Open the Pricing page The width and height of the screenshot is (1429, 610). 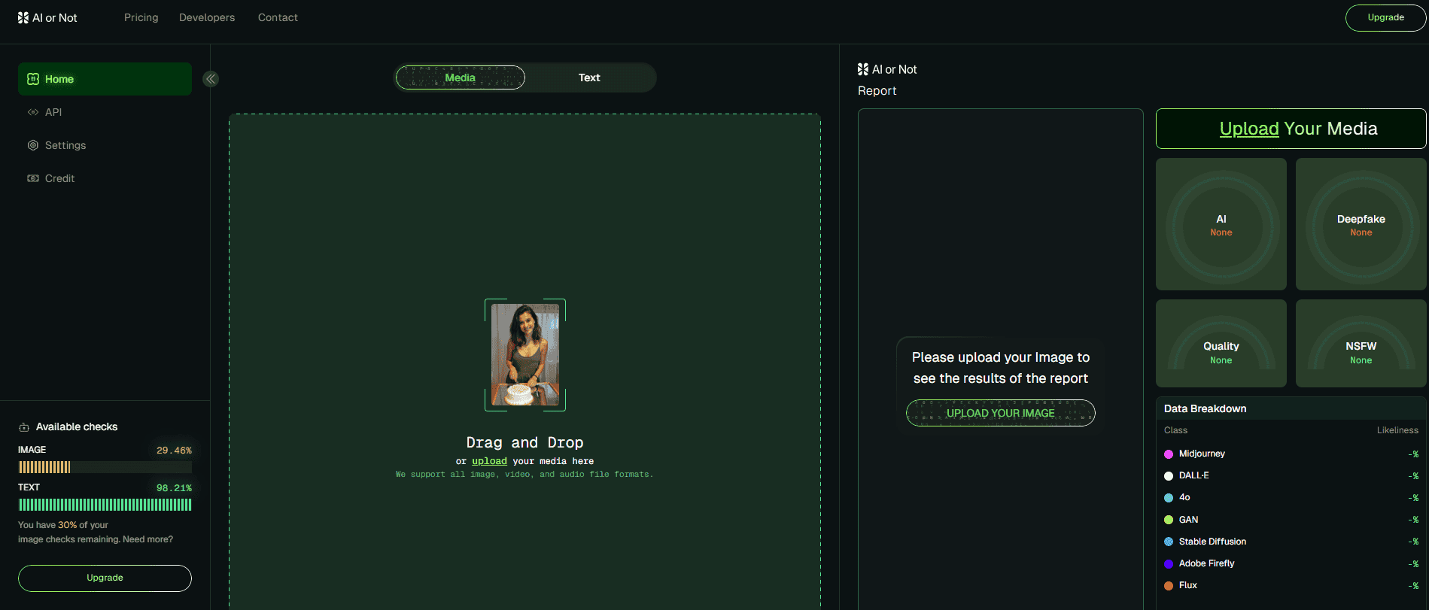pos(141,17)
